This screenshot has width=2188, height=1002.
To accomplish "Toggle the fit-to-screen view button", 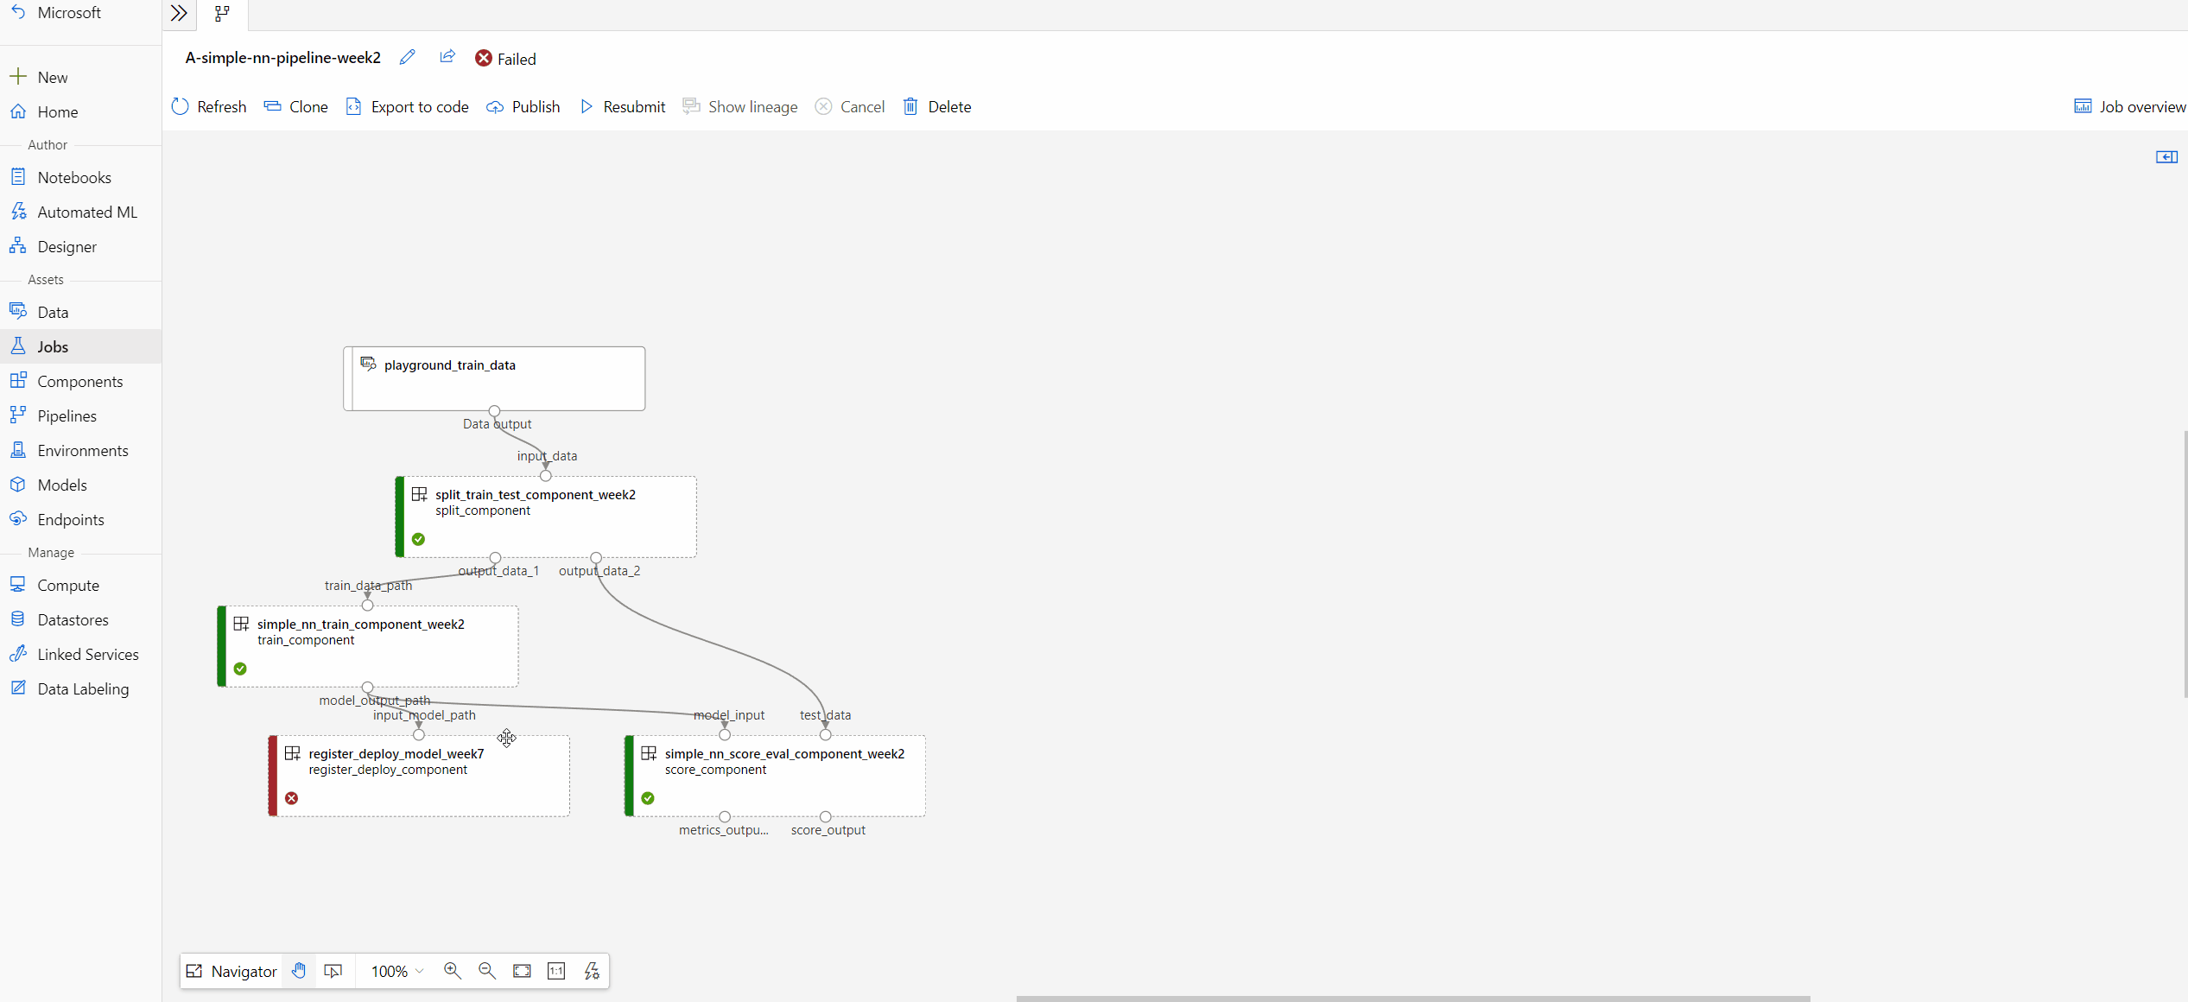I will point(522,970).
